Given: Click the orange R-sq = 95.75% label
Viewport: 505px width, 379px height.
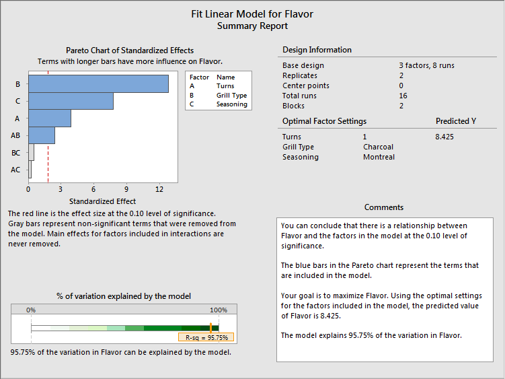Looking at the screenshot, I should point(204,337).
